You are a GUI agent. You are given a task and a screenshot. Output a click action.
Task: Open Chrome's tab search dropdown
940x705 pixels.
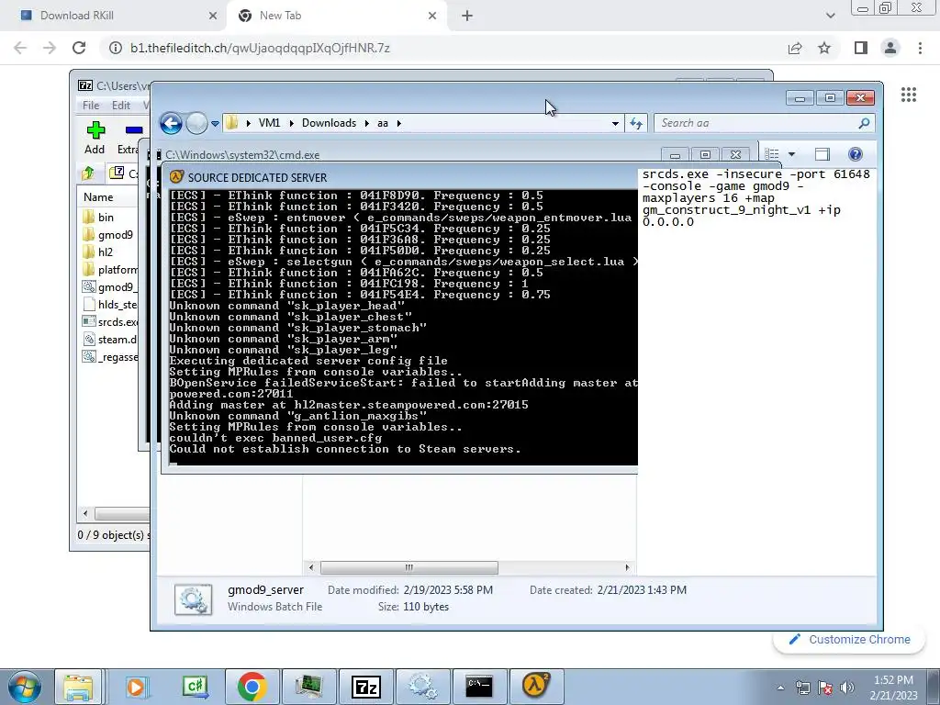pos(830,16)
